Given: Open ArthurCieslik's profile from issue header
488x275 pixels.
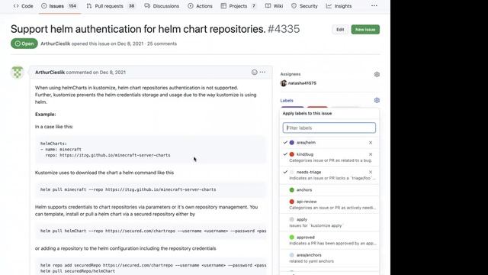Looking at the screenshot, I should pyautogui.click(x=56, y=44).
